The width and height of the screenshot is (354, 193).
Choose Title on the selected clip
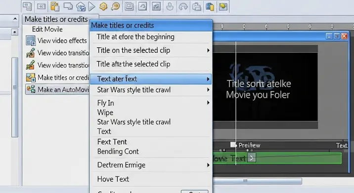151,50
